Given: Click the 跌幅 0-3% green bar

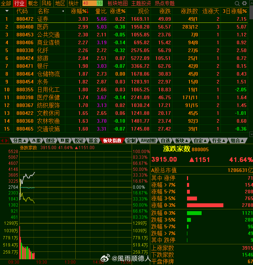Looking at the screenshot, I should tap(194, 213).
